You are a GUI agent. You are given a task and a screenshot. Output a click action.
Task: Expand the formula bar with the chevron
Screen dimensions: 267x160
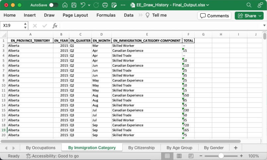264,26
